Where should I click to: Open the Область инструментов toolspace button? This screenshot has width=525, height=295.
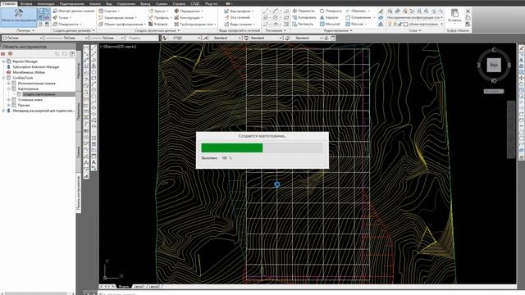click(18, 16)
